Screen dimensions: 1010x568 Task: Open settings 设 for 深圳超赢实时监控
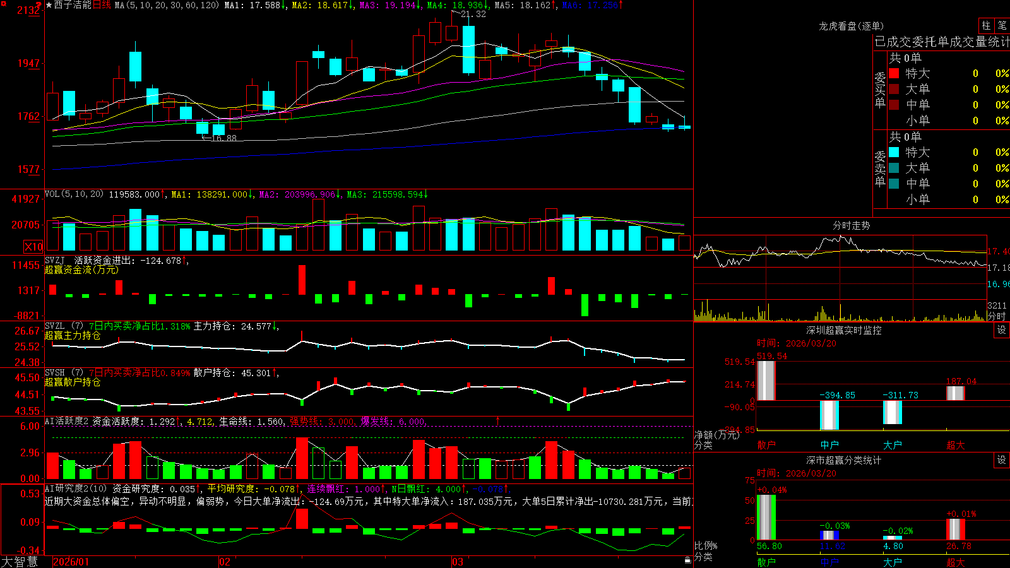click(1002, 330)
